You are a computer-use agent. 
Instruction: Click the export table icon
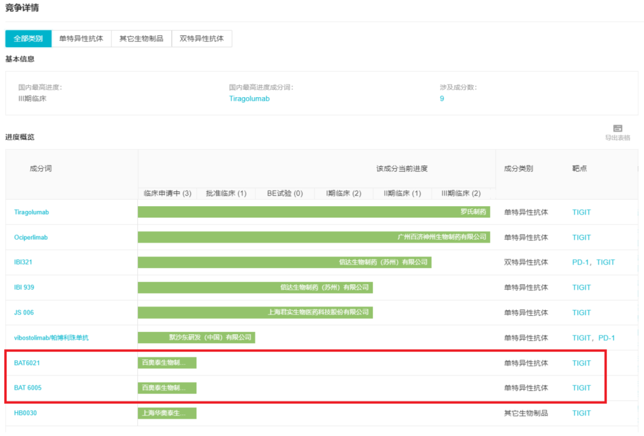(x=617, y=129)
